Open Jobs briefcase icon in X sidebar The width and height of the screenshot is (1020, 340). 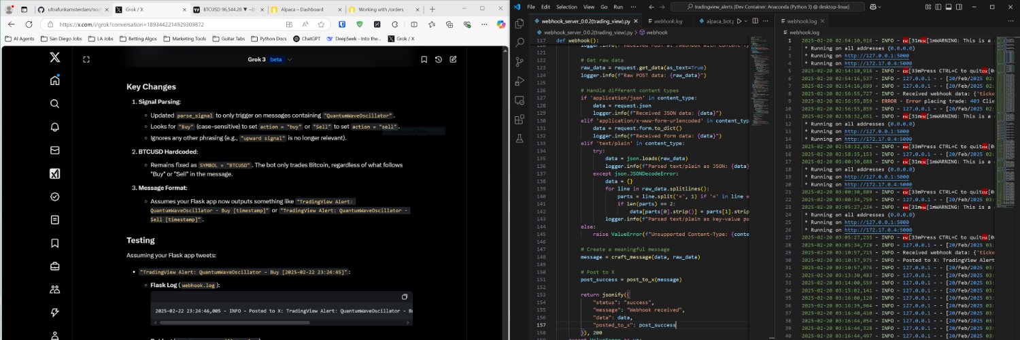pos(54,266)
